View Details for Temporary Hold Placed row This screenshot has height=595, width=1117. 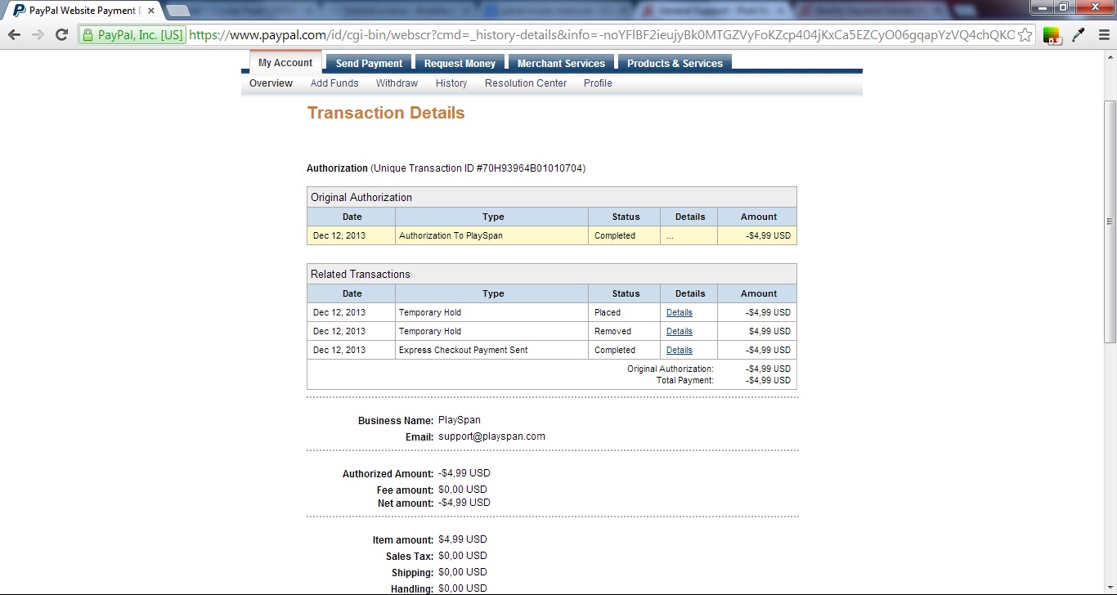point(679,312)
